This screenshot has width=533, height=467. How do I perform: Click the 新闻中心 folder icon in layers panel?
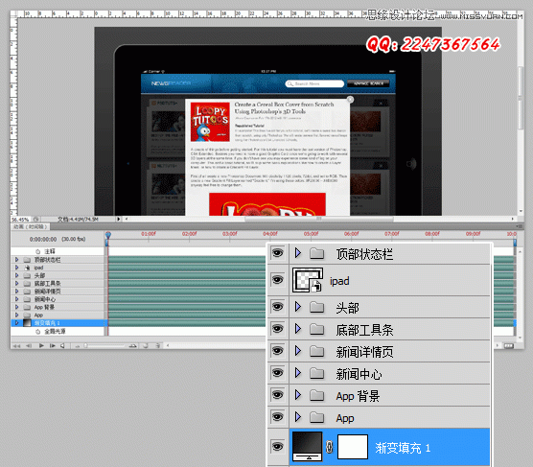point(316,373)
